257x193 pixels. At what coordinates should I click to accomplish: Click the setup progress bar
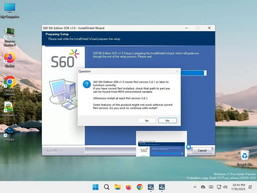[194, 73]
